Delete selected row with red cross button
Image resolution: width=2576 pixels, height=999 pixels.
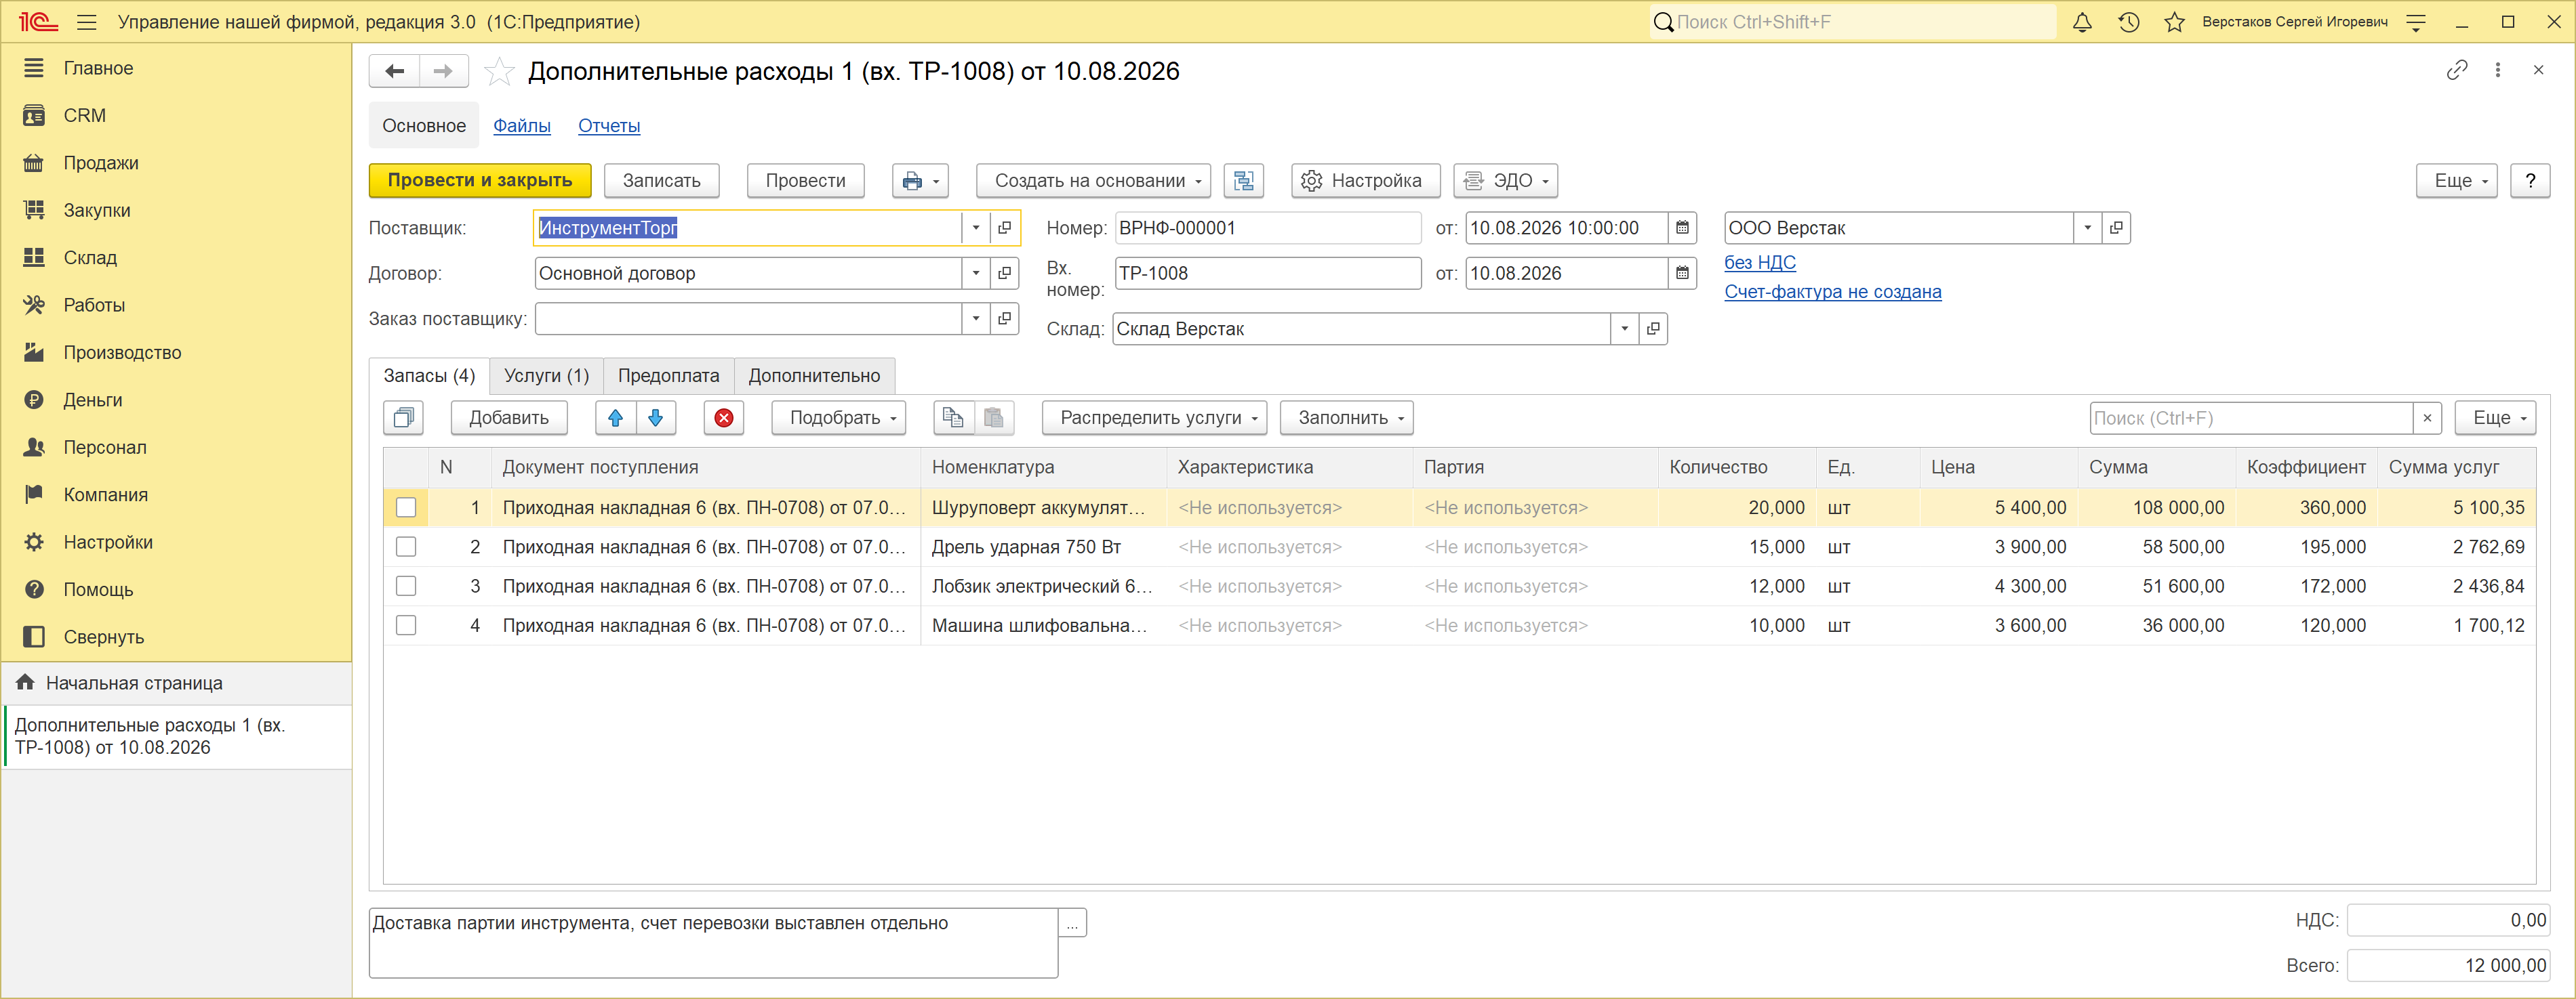click(x=724, y=418)
